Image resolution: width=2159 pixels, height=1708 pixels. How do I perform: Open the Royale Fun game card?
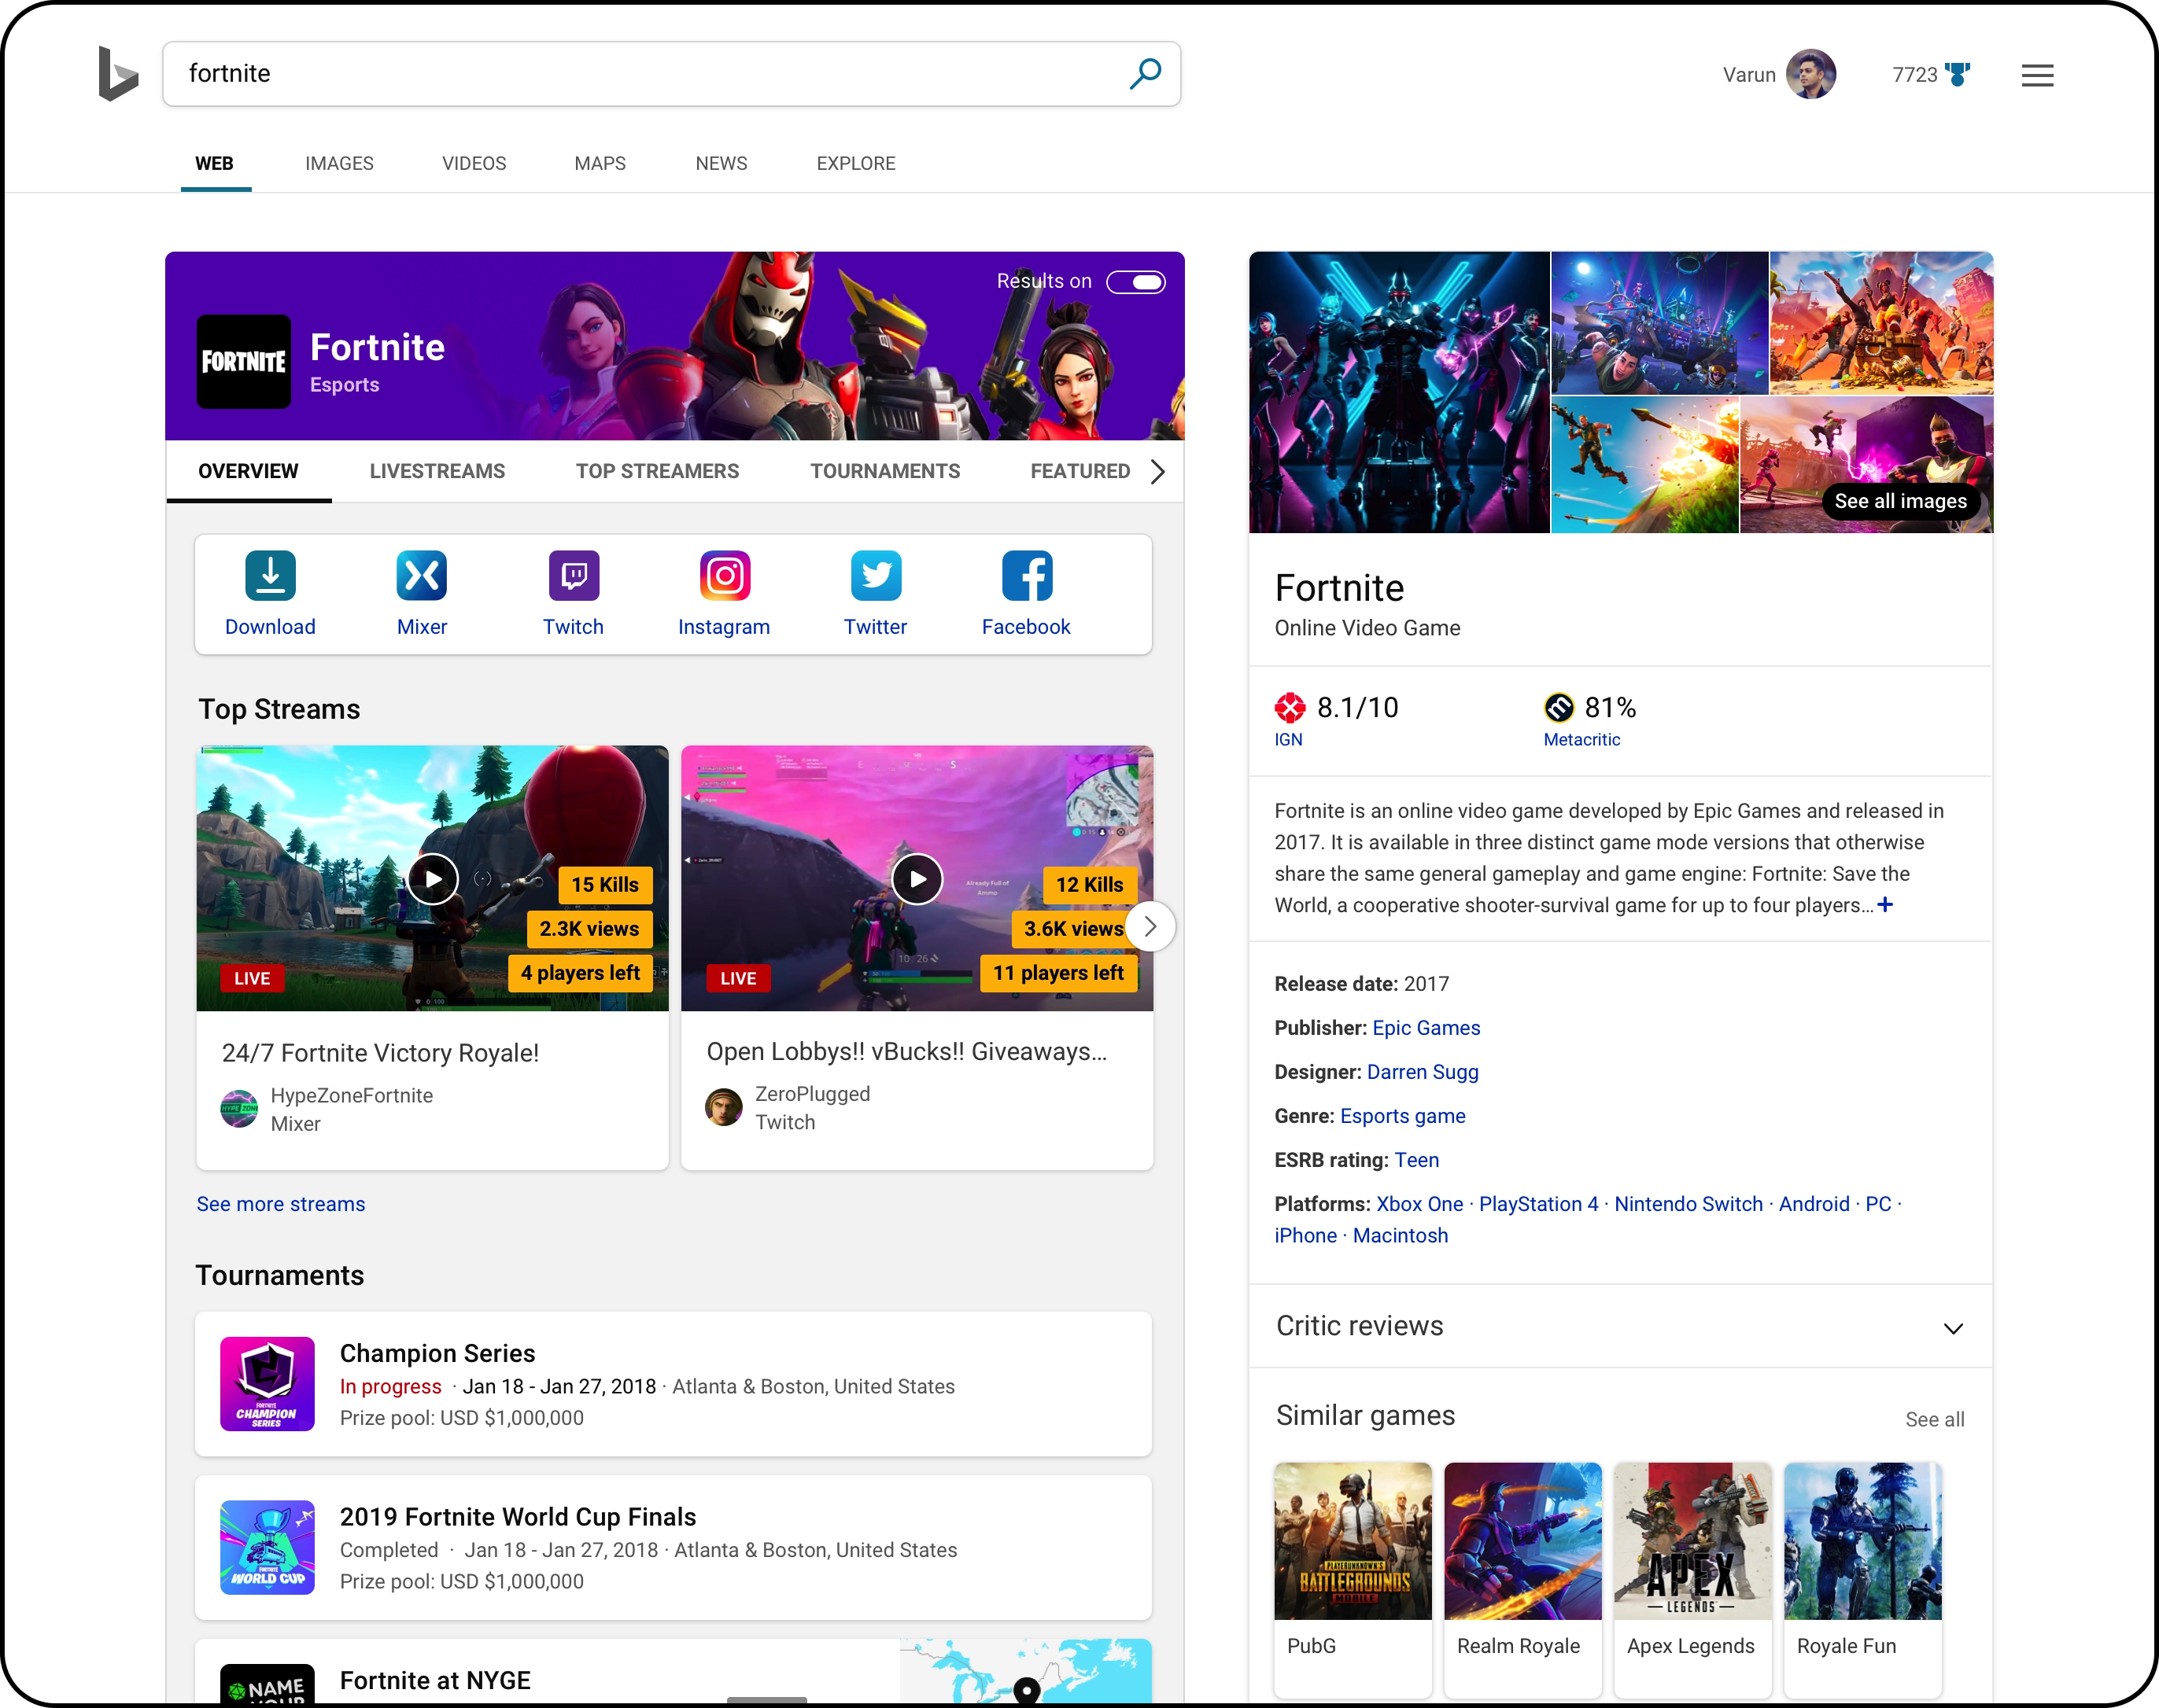(x=1863, y=1579)
